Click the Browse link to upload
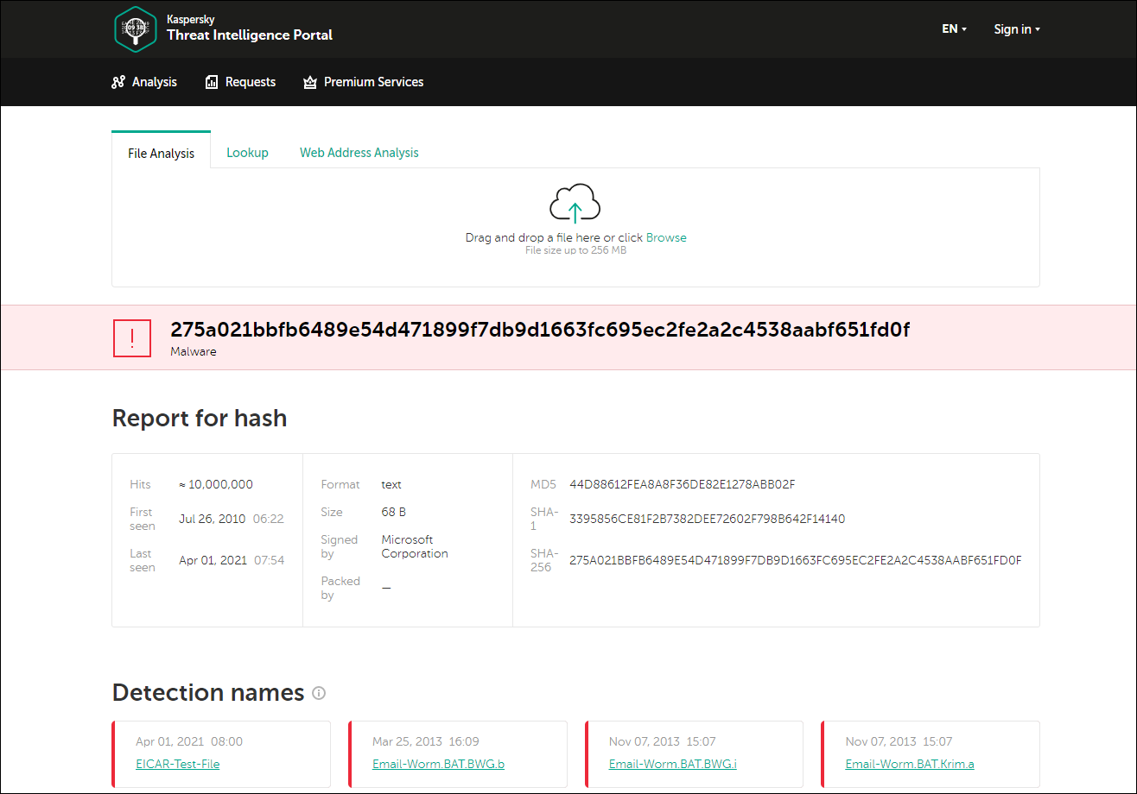The width and height of the screenshot is (1137, 794). pos(665,236)
